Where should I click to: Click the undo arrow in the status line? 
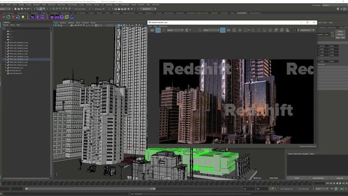(x=25, y=9)
